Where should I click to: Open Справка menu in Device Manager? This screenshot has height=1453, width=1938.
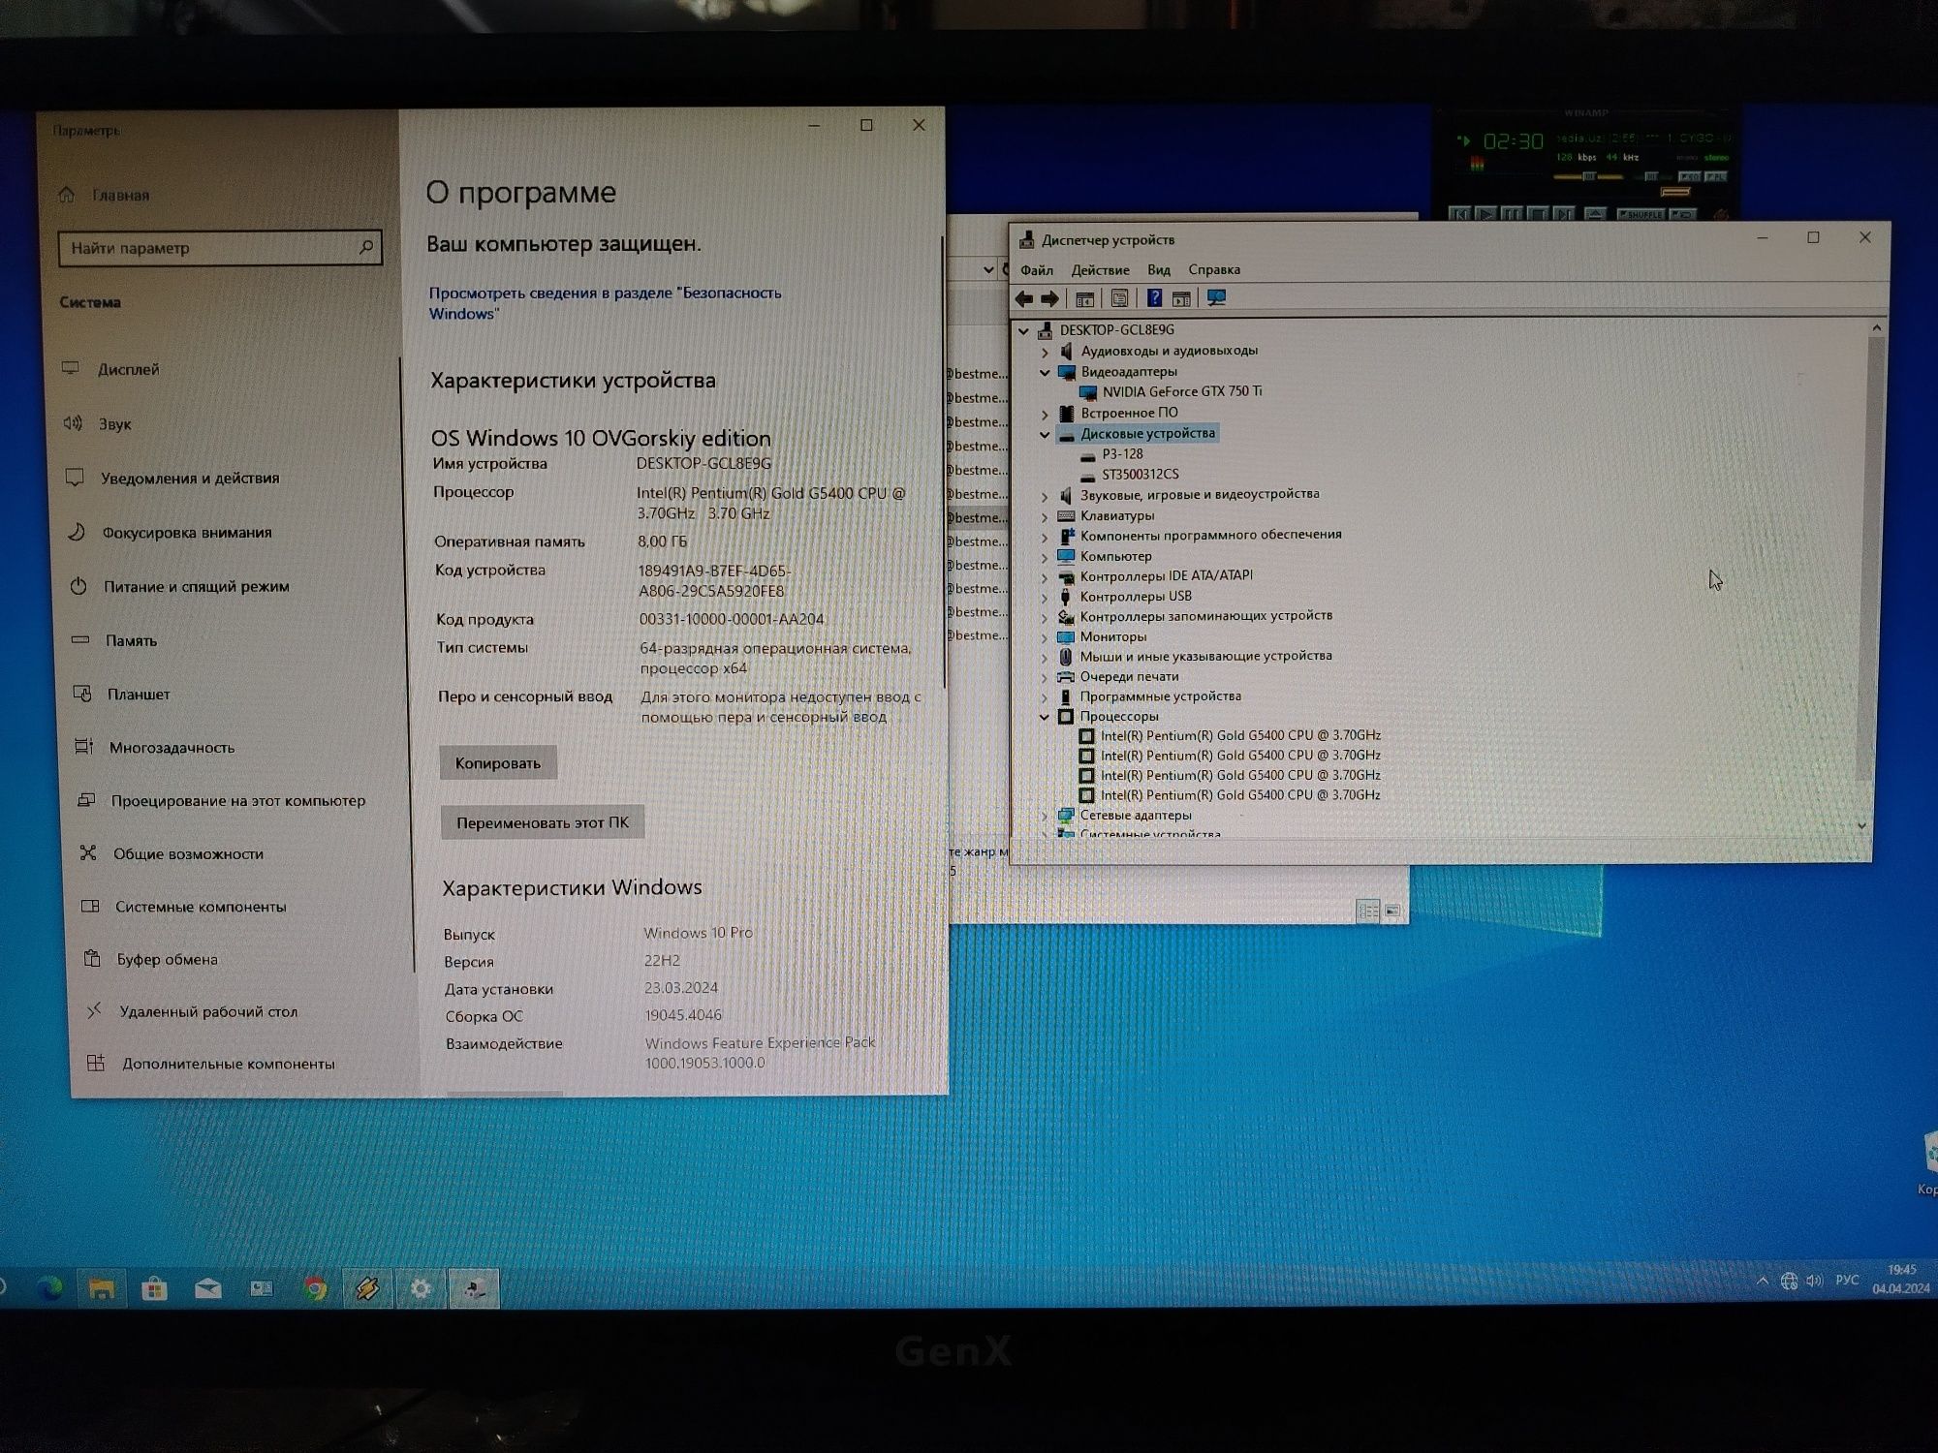click(x=1214, y=270)
